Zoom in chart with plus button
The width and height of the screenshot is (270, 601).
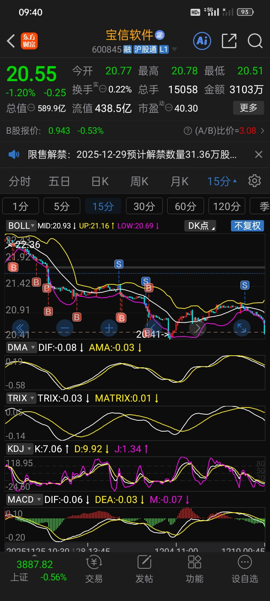click(109, 328)
